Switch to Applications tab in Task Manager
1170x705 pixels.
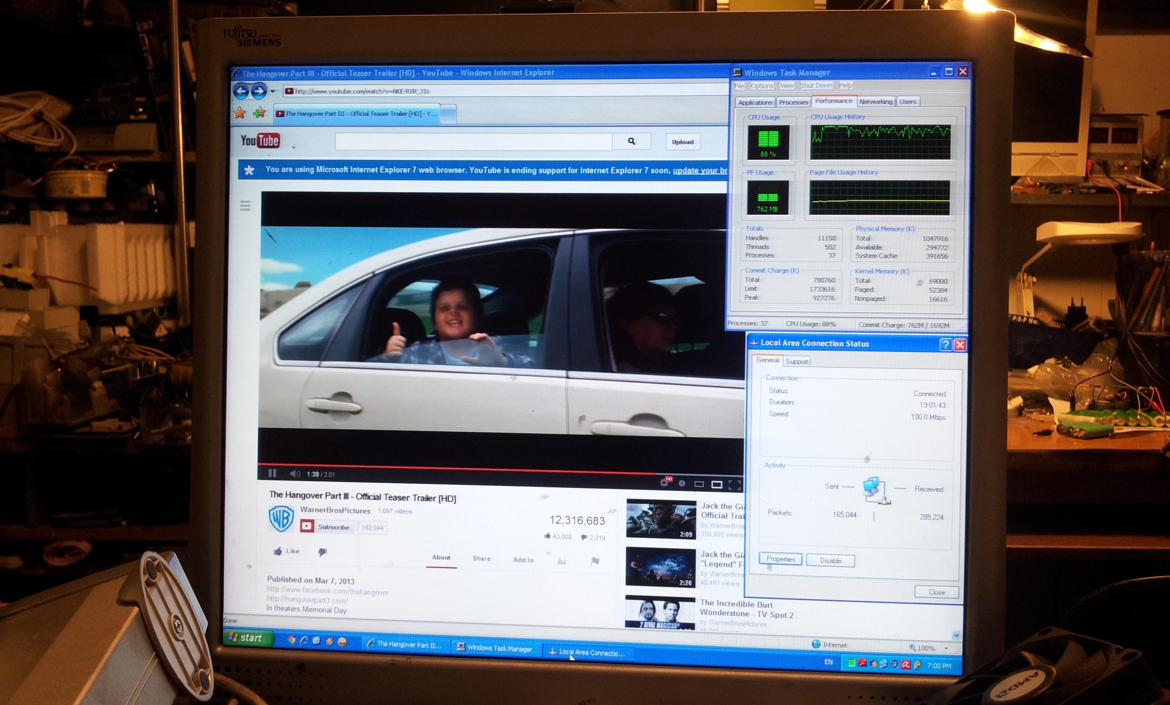click(755, 102)
